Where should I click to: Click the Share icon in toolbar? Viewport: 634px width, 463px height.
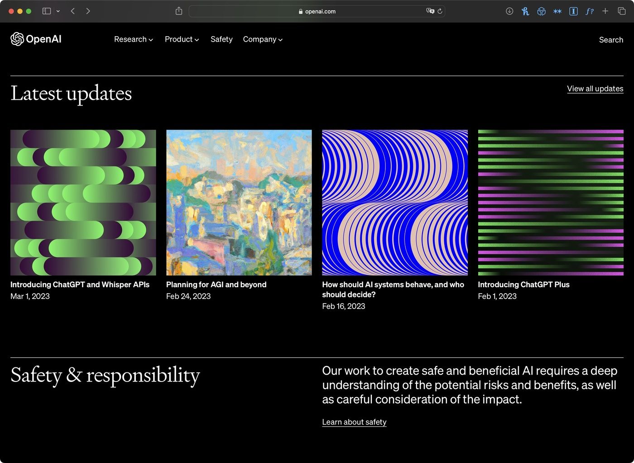179,11
